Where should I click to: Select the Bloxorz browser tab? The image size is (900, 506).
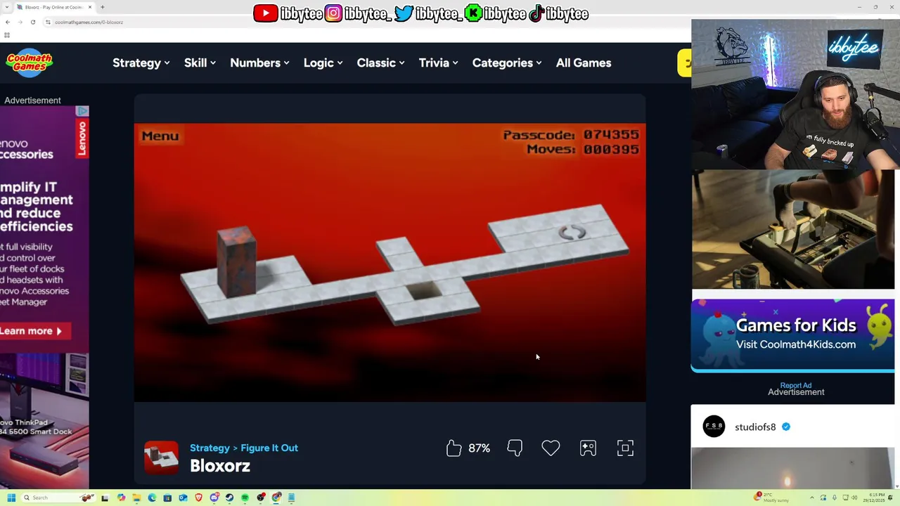point(55,7)
